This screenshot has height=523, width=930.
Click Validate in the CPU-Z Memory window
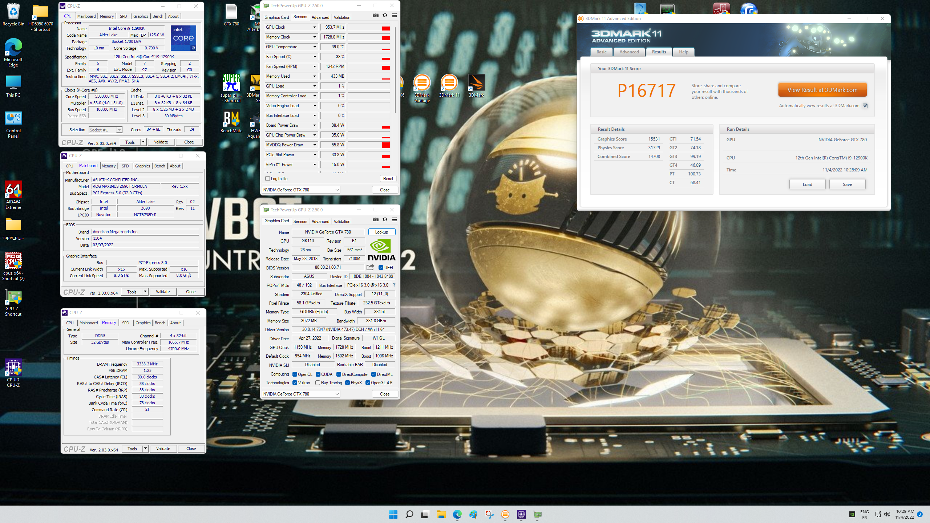163,449
